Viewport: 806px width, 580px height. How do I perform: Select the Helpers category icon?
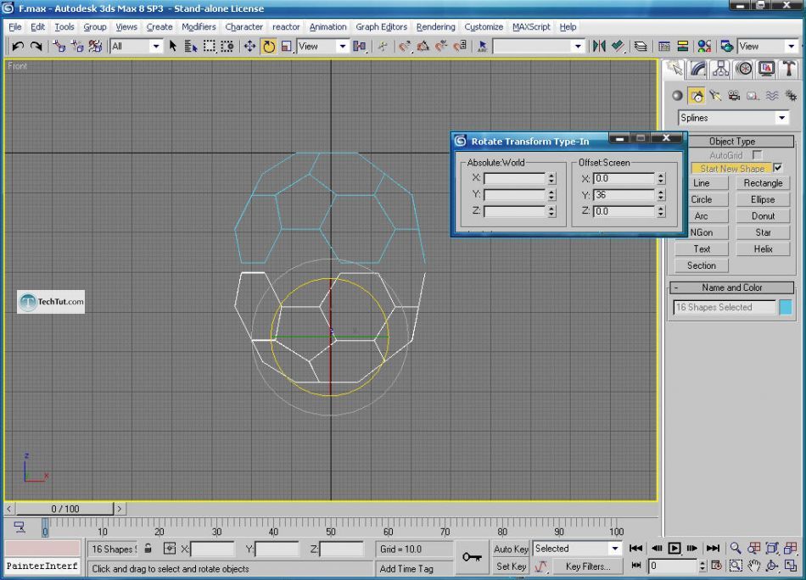pos(753,96)
